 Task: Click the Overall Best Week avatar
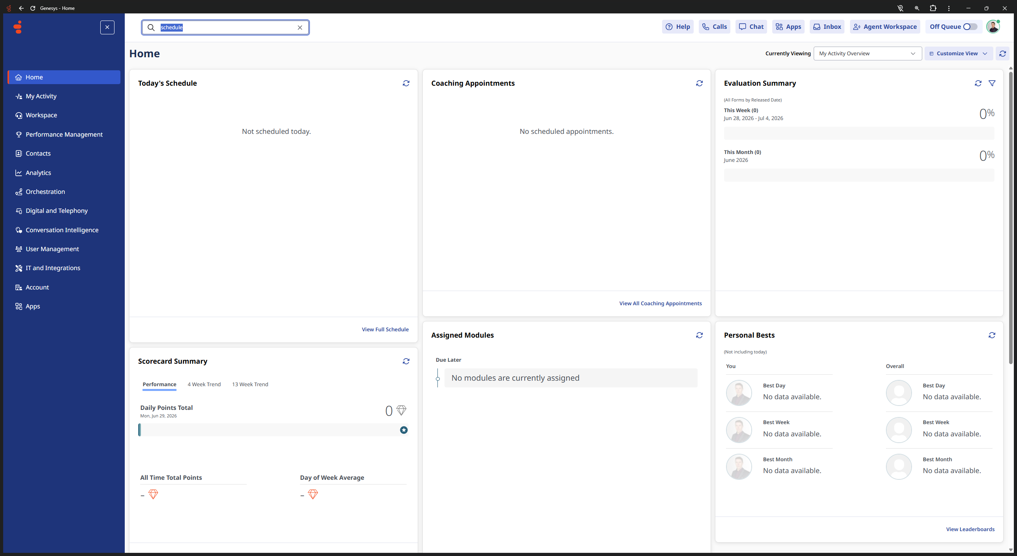click(899, 430)
